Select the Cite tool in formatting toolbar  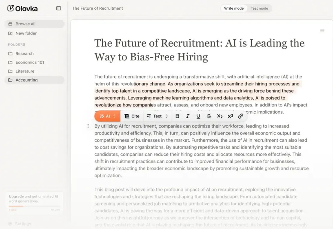pyautogui.click(x=132, y=116)
